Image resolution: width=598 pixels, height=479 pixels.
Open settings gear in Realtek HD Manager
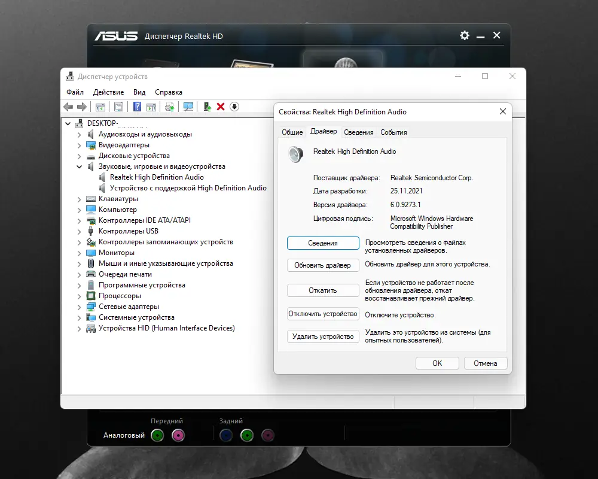[465, 35]
